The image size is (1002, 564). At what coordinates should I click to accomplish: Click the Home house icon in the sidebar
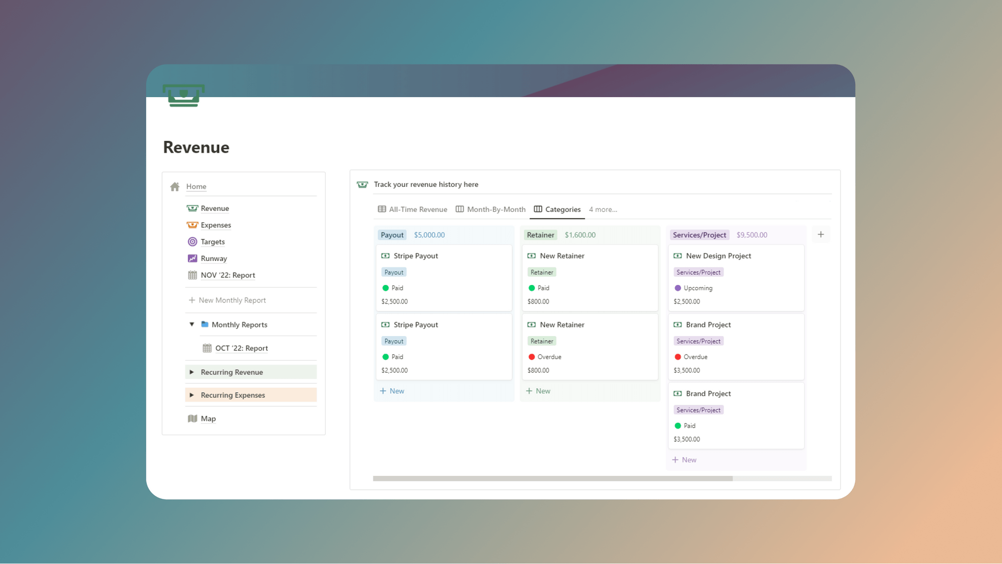(174, 186)
